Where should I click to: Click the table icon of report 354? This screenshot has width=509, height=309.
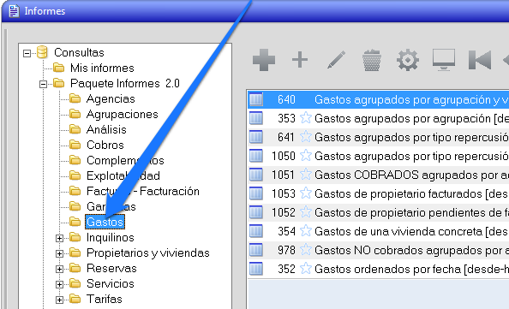tap(256, 231)
